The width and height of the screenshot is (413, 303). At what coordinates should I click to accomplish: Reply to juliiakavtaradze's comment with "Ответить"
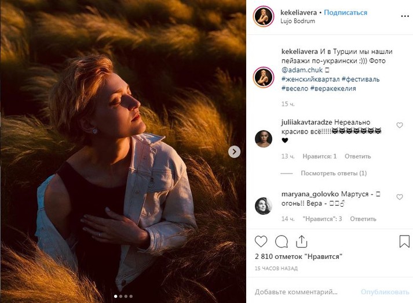(x=357, y=156)
